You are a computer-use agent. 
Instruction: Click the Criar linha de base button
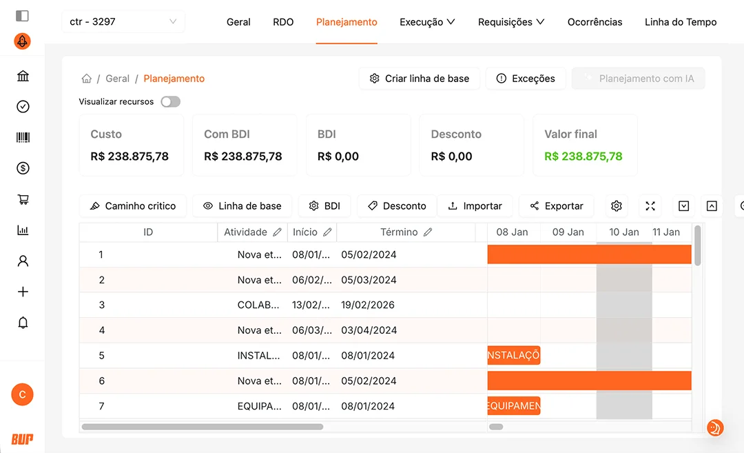[x=419, y=79]
